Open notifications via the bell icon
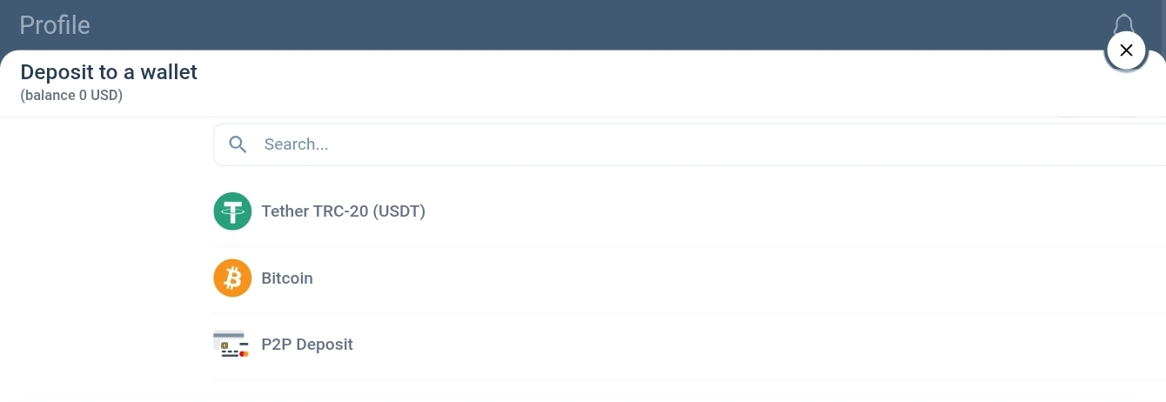Viewport: 1166px width, 402px height. click(x=1123, y=24)
